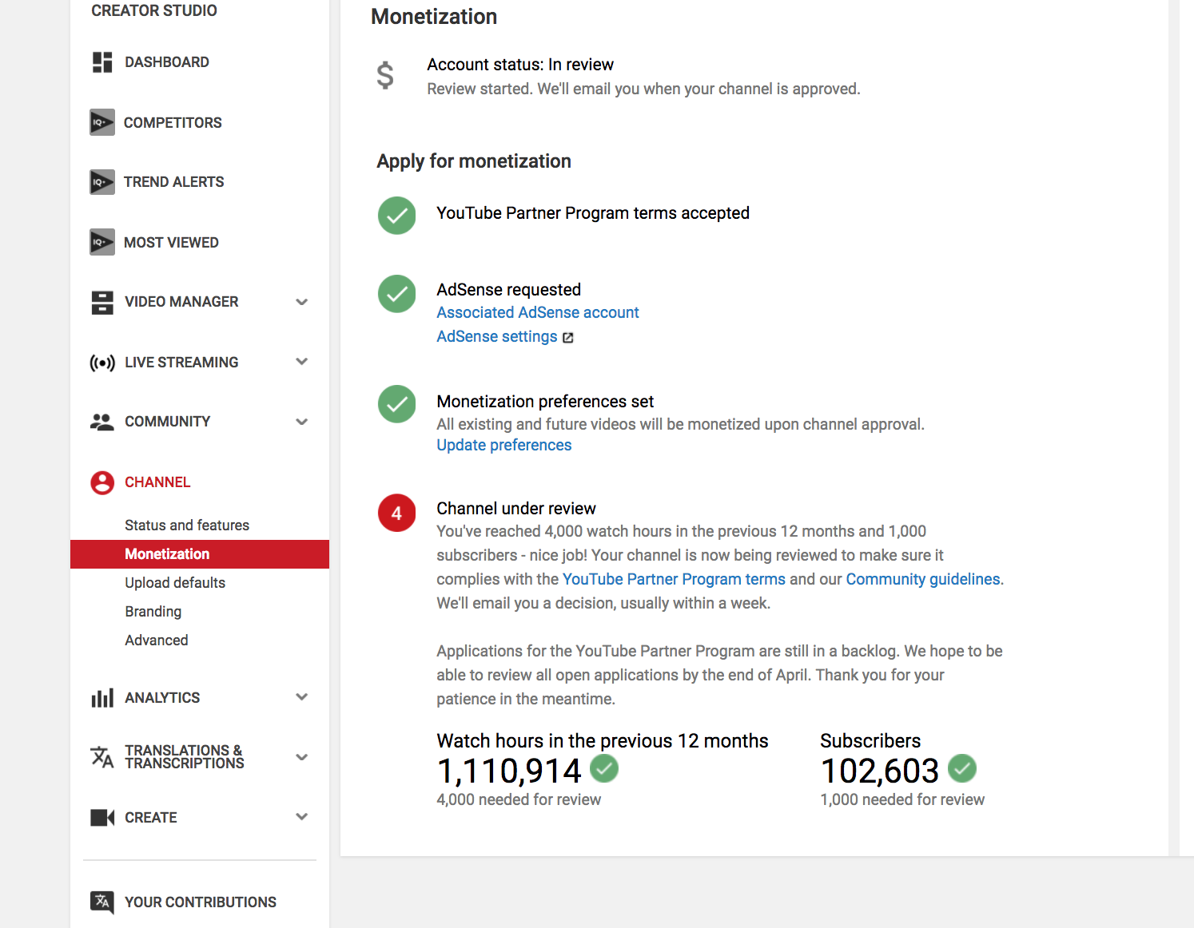Click the Video Manager icon
This screenshot has width=1194, height=928.
click(102, 302)
